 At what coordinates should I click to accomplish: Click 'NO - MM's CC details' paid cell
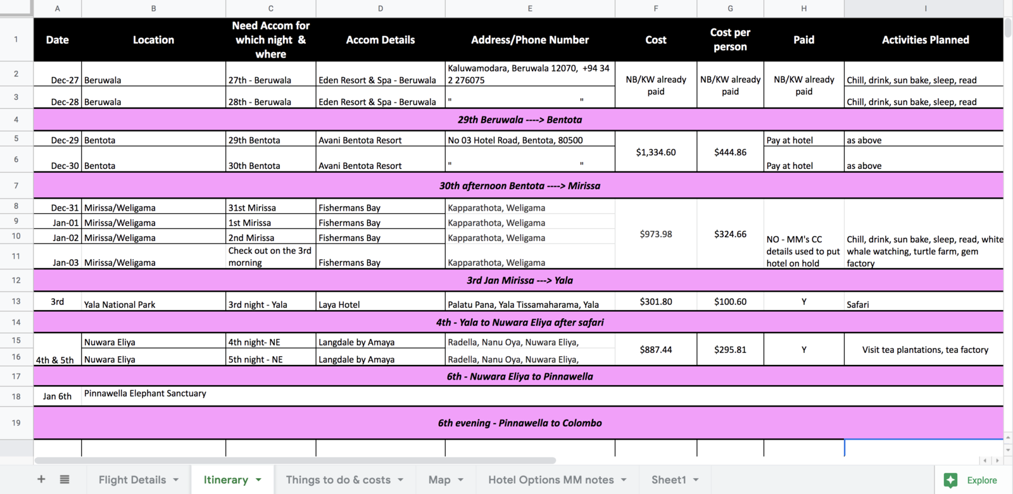803,234
